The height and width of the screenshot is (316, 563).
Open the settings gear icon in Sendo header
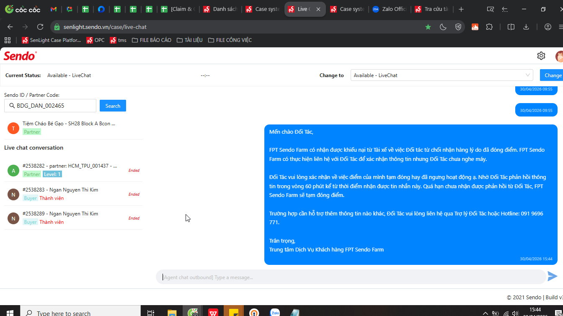coord(541,56)
